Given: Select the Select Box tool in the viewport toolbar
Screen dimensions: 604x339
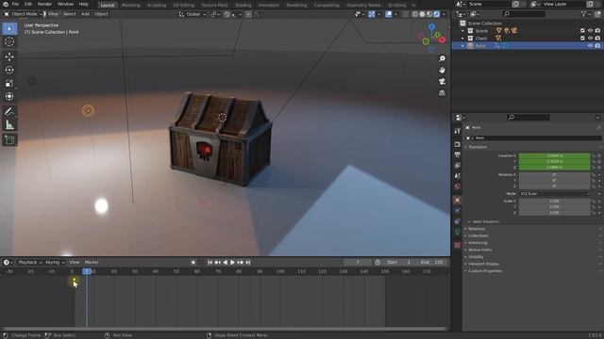Looking at the screenshot, I should [9, 28].
